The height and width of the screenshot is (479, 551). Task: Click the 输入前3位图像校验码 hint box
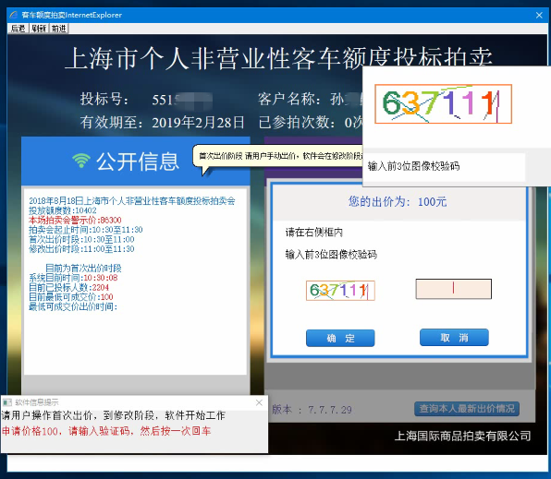(444, 167)
